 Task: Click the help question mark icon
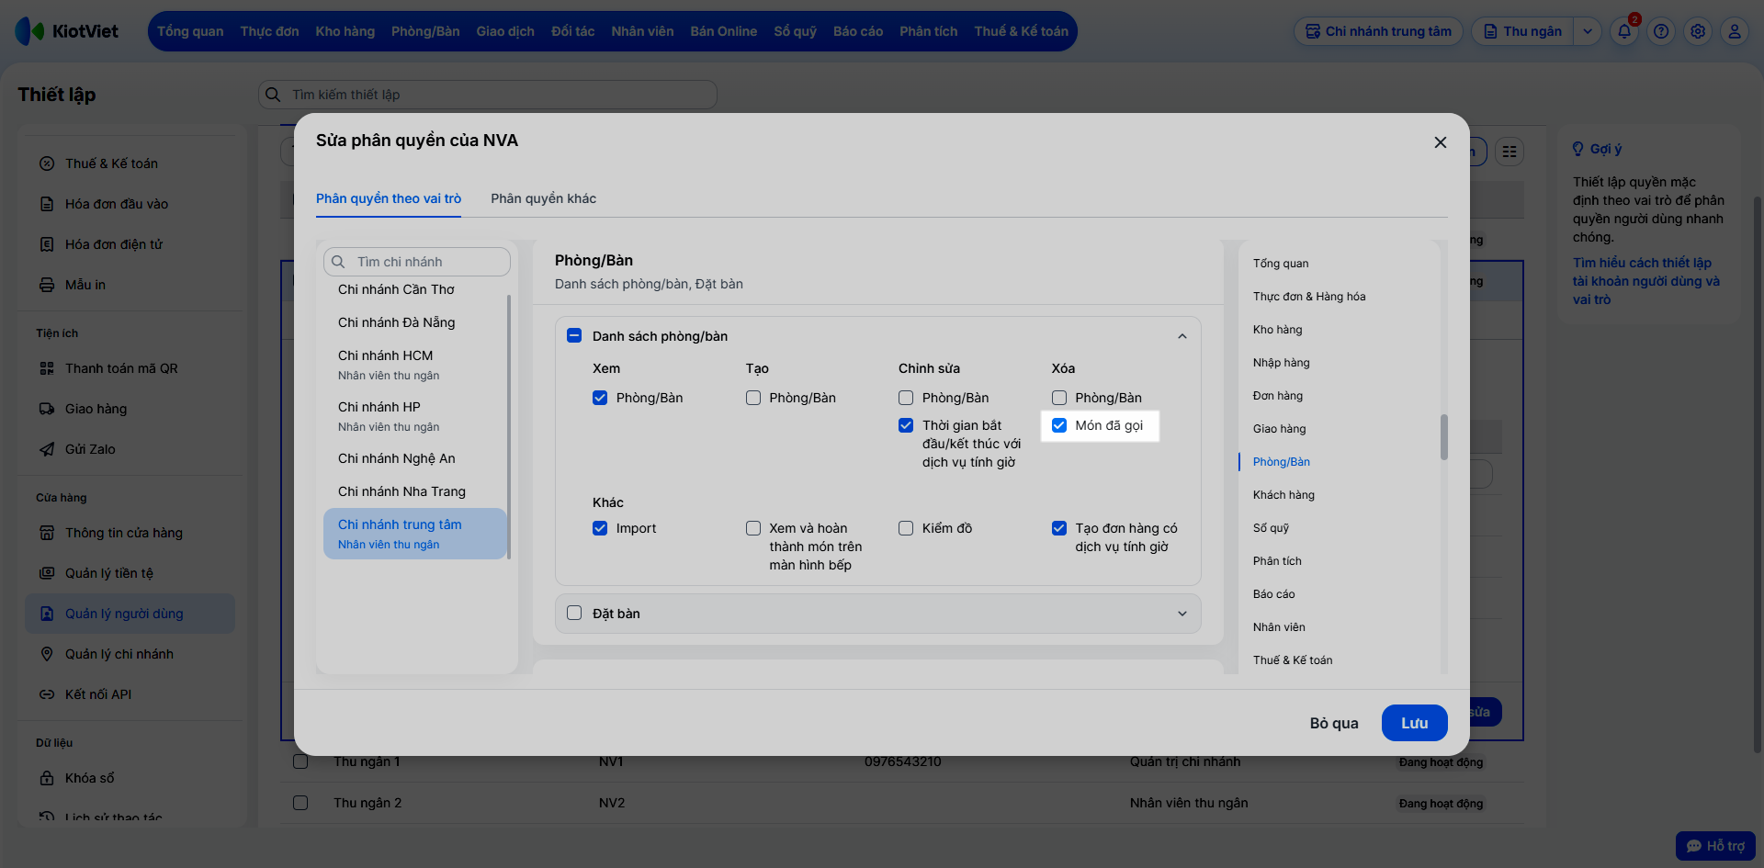point(1661,31)
